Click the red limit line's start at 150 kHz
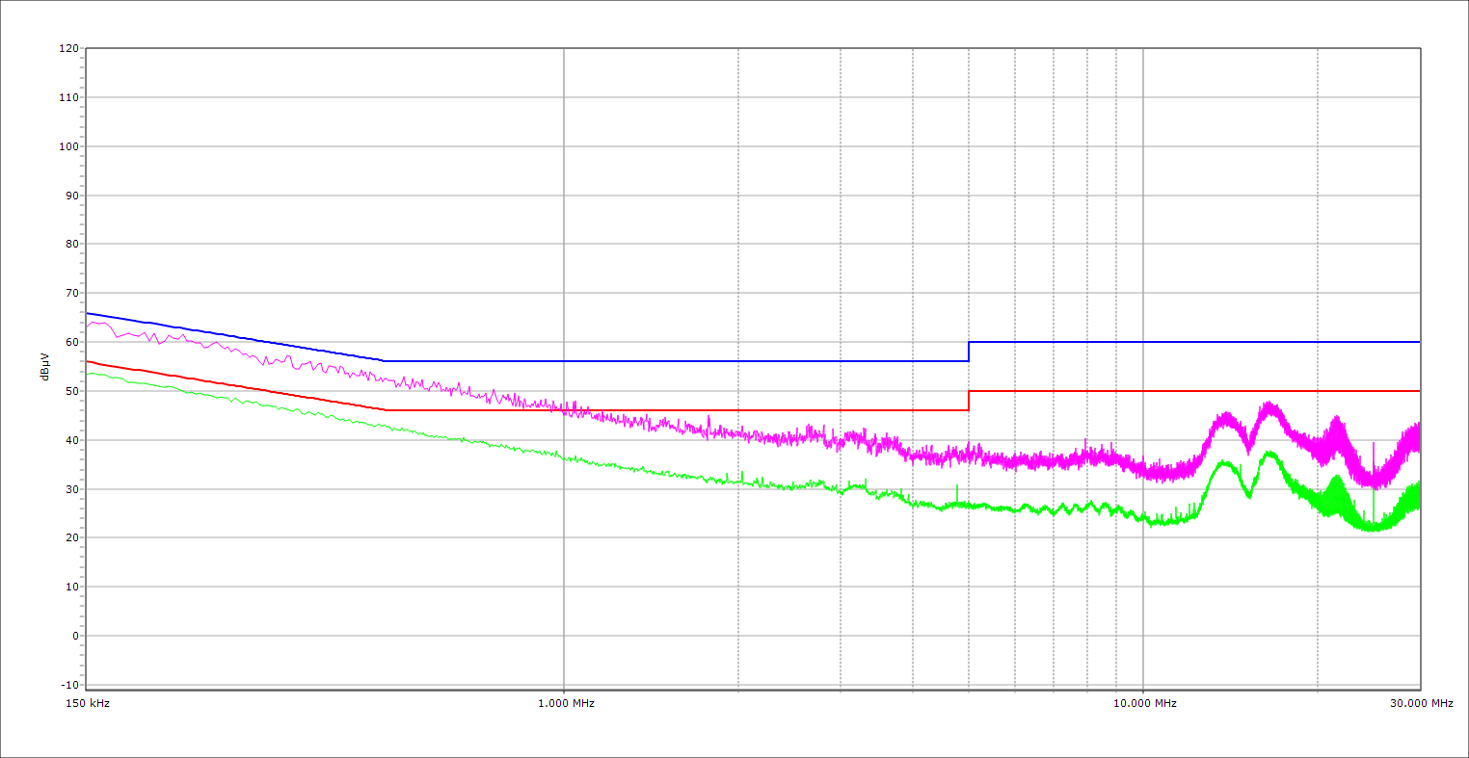The width and height of the screenshot is (1469, 758). click(x=88, y=361)
